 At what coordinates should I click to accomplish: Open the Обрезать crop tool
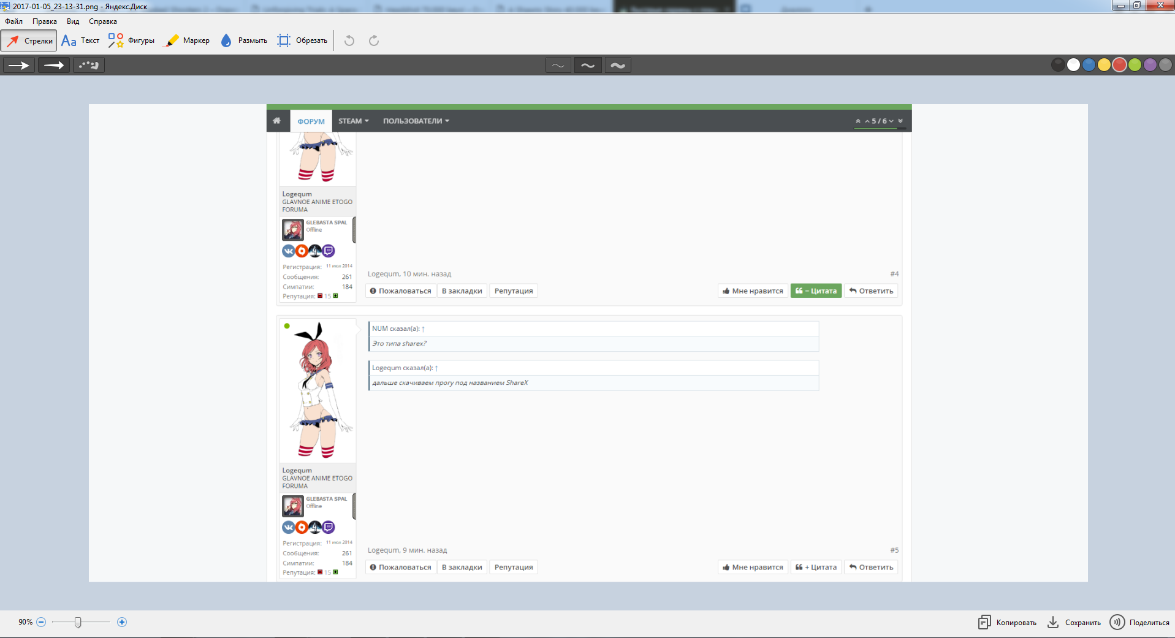(302, 40)
